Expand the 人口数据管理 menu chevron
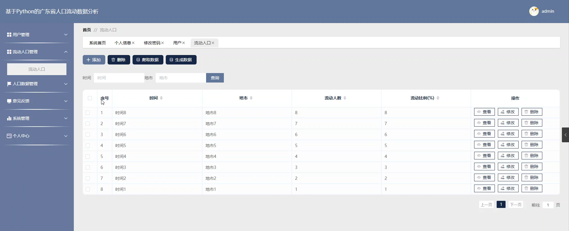569x231 pixels. tap(66, 84)
